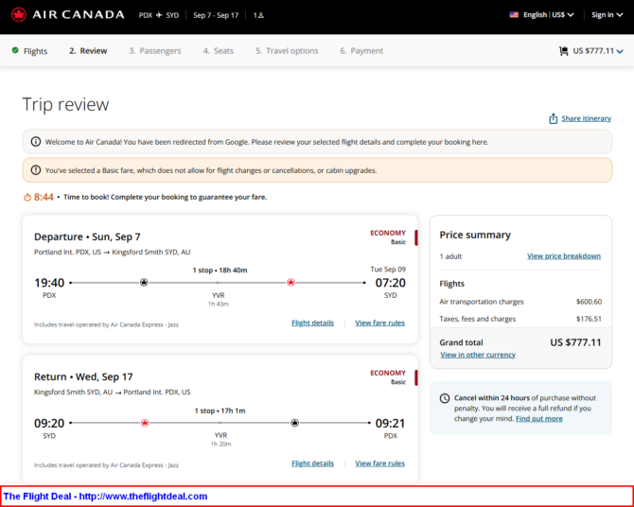Click the Grand total US $777.11 amount
The image size is (634, 507).
coord(575,342)
